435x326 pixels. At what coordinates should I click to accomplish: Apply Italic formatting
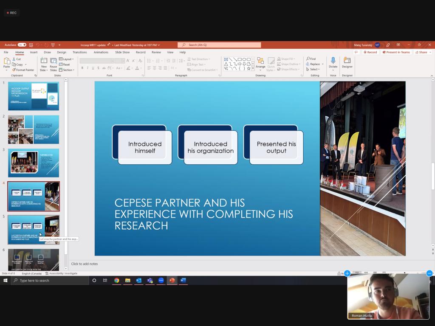click(88, 68)
